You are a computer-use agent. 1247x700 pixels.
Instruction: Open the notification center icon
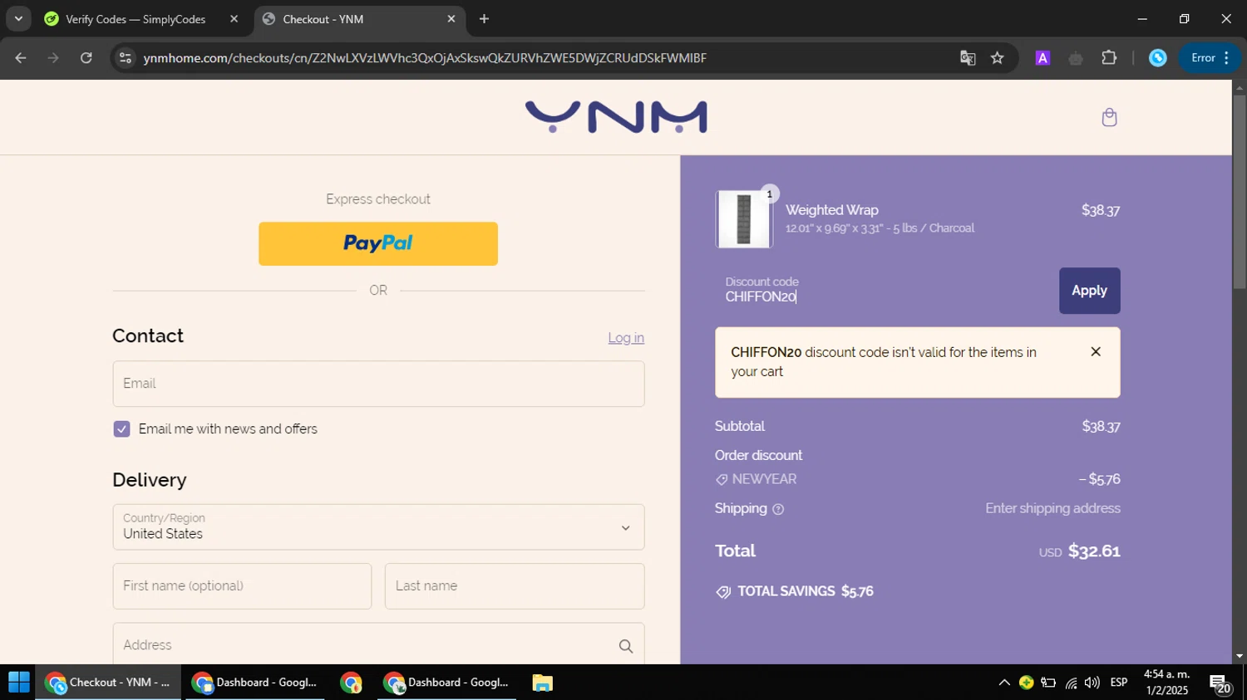1220,683
